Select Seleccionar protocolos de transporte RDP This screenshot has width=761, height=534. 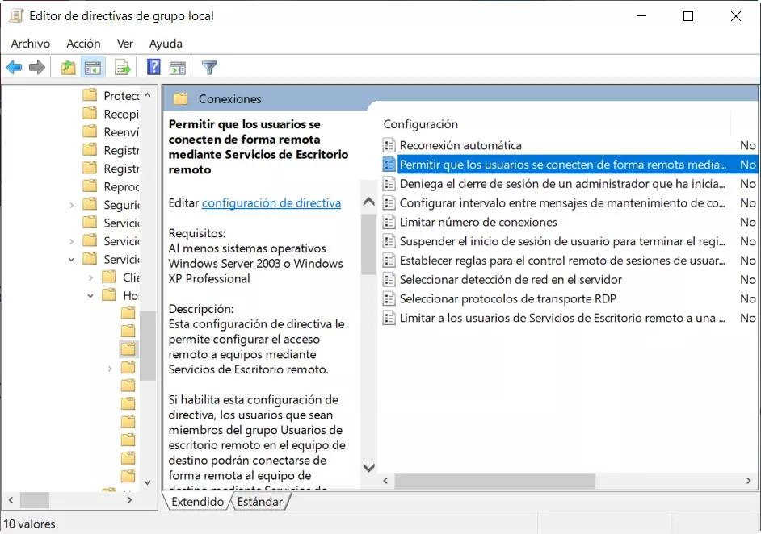point(507,298)
